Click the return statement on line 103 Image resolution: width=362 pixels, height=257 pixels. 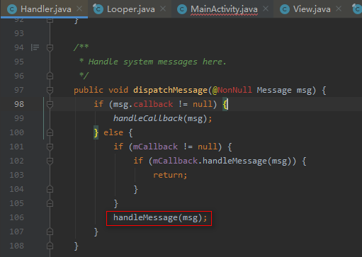tap(170, 175)
